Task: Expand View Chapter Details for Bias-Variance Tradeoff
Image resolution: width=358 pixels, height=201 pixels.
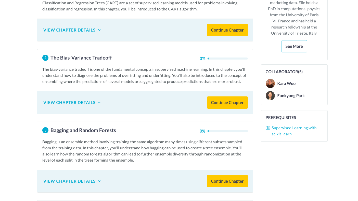Action: 72,103
